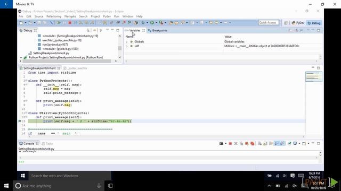
Task: Click the New file toolbar icon
Action: 21,22
